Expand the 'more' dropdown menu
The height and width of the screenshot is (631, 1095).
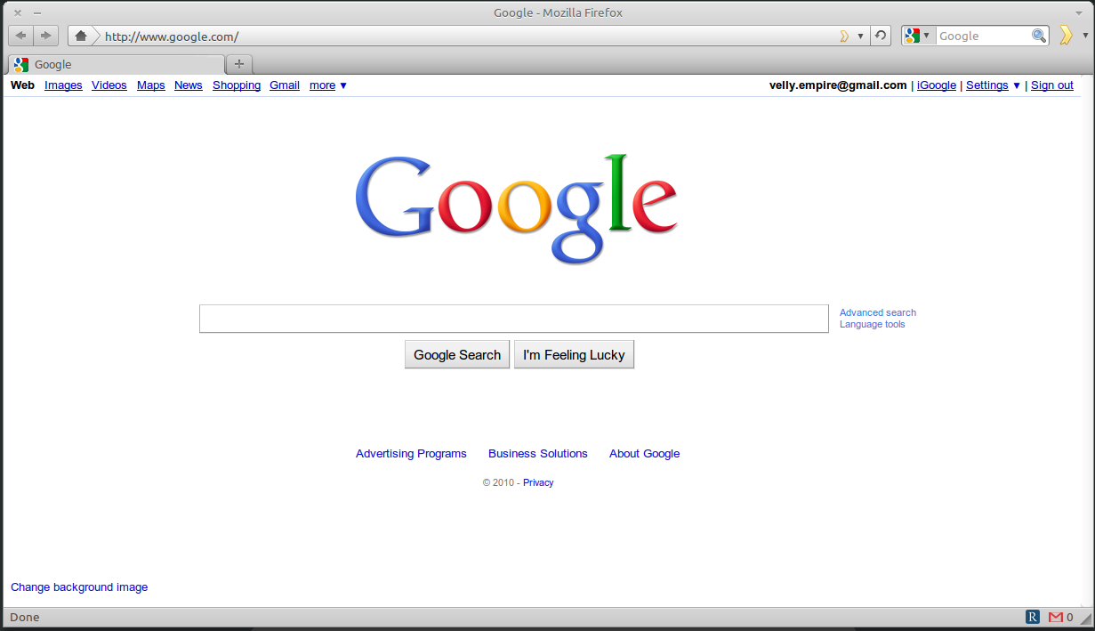click(x=328, y=85)
